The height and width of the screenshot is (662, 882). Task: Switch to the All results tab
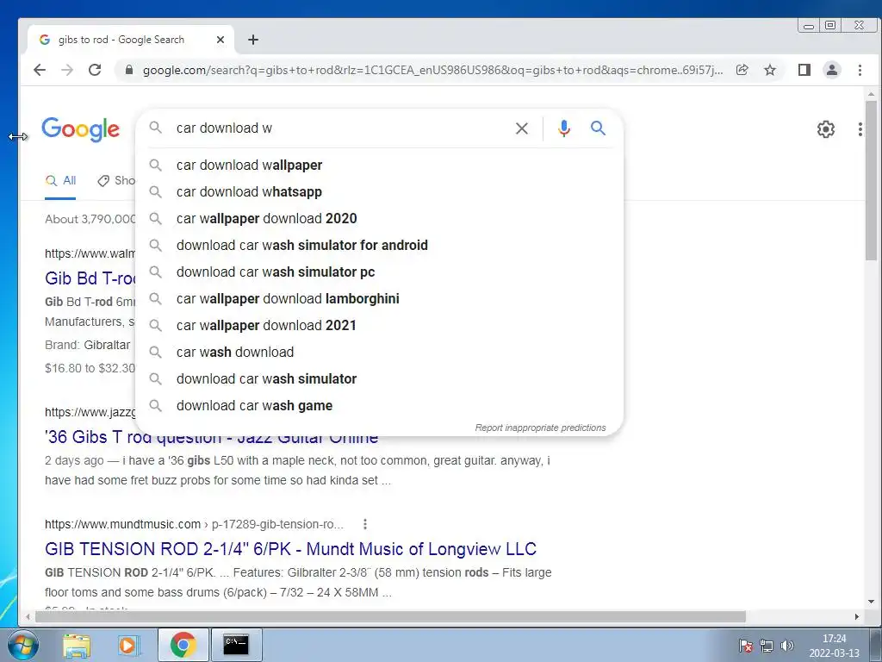click(61, 181)
